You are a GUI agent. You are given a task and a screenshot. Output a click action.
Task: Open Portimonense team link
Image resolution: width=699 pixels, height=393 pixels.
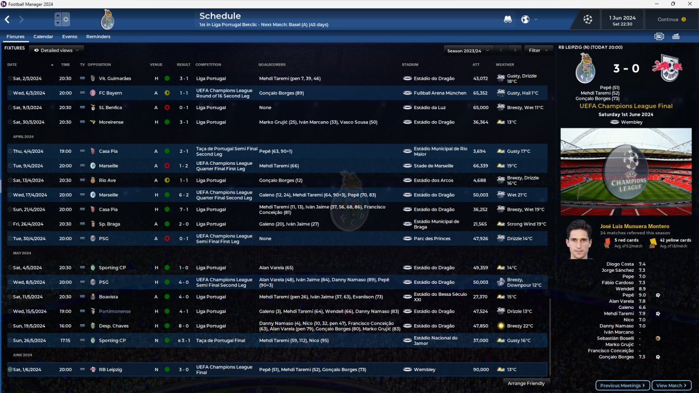[x=115, y=312]
